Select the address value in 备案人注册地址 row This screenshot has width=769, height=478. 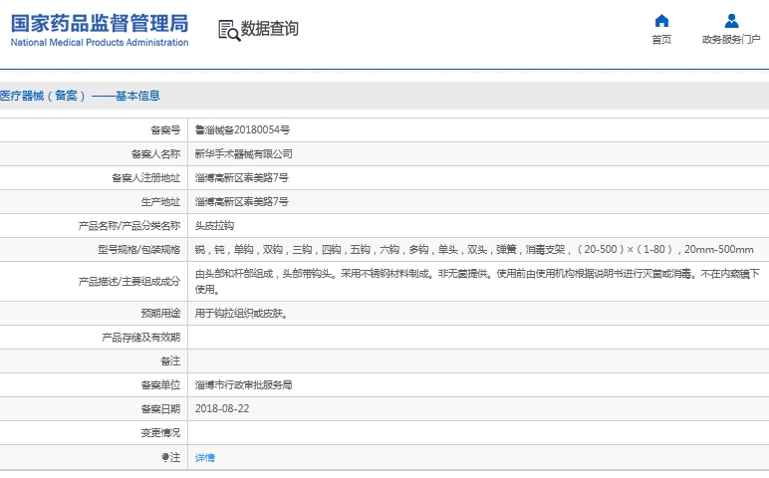[242, 178]
